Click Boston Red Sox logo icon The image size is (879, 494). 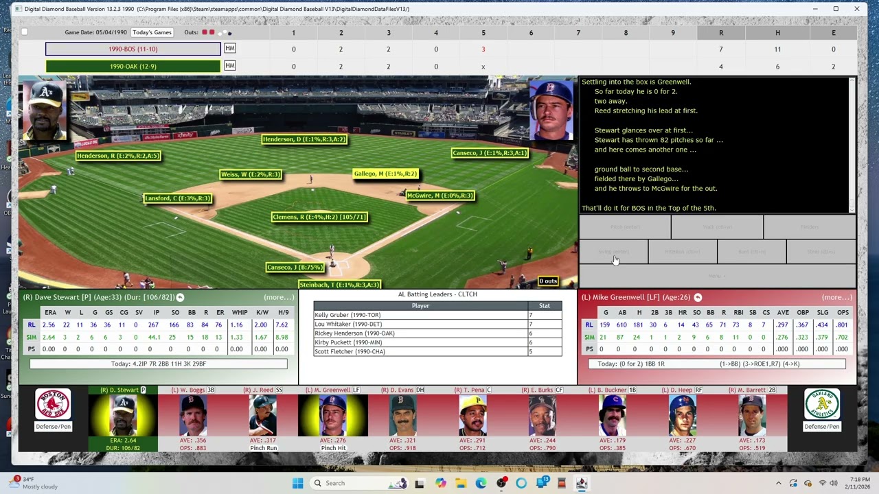pos(53,404)
